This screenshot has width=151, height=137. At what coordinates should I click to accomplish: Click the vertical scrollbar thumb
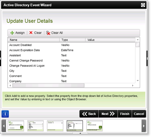point(137,45)
